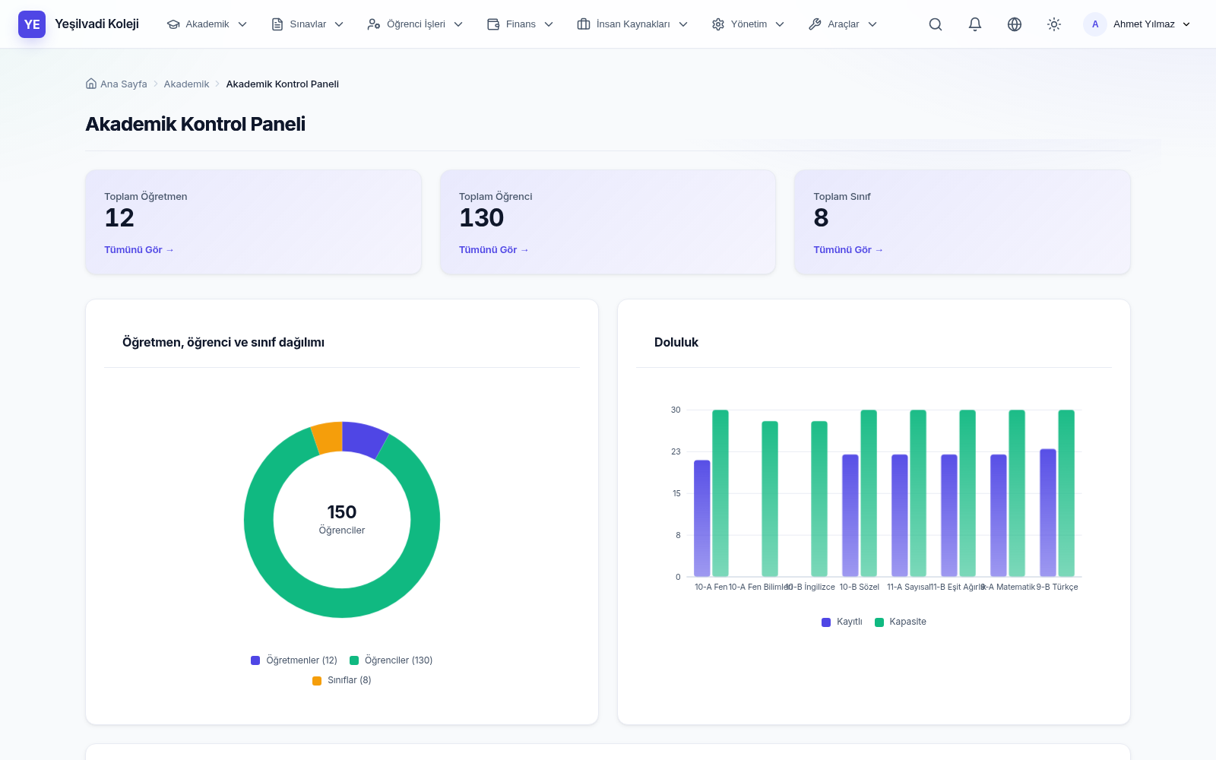Click the blue Kayıtlı legend color square
This screenshot has width=1216, height=760.
point(826,622)
